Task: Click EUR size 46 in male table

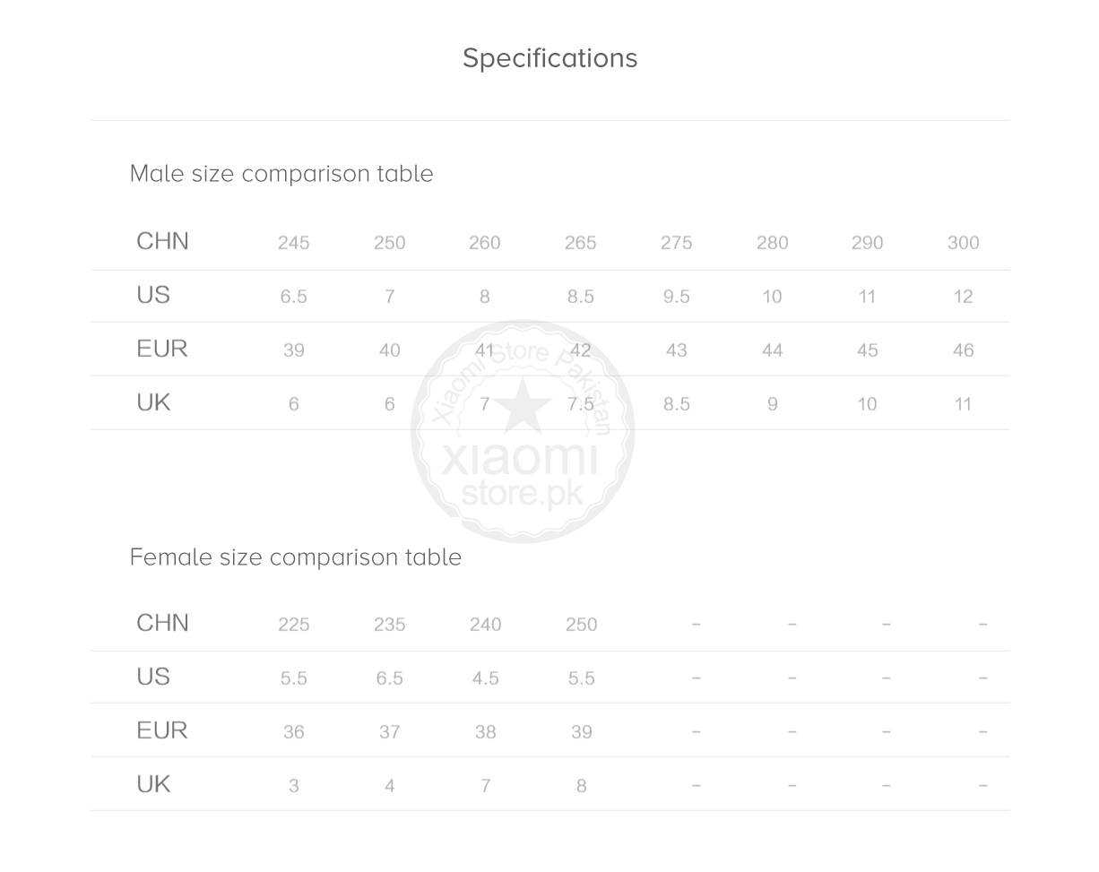Action: (963, 350)
